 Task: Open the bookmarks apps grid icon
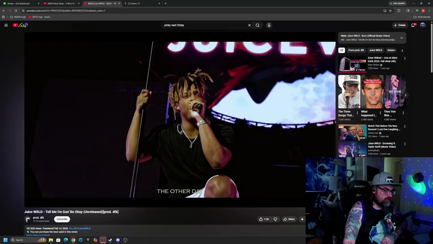[3, 17]
